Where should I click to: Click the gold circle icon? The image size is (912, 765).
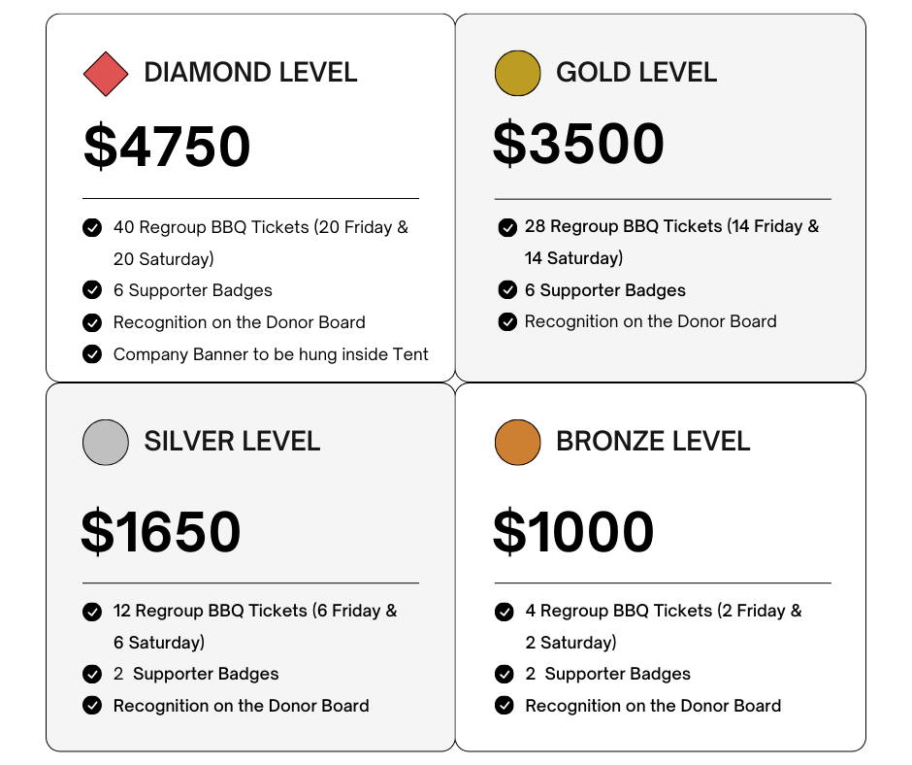(x=517, y=74)
